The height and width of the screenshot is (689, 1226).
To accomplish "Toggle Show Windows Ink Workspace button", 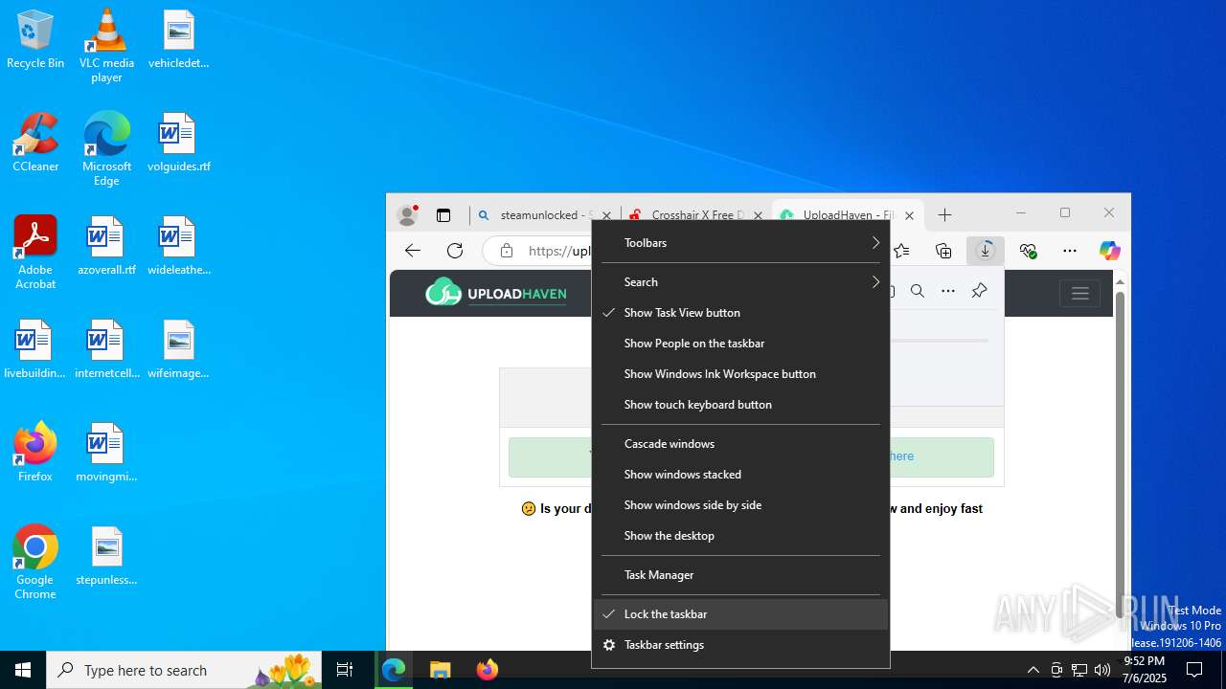I will (740, 374).
